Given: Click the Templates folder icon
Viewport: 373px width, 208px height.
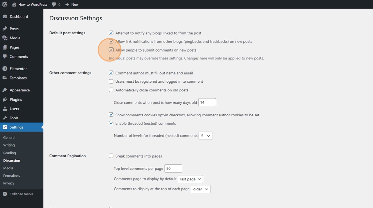Looking at the screenshot, I should 5,78.
